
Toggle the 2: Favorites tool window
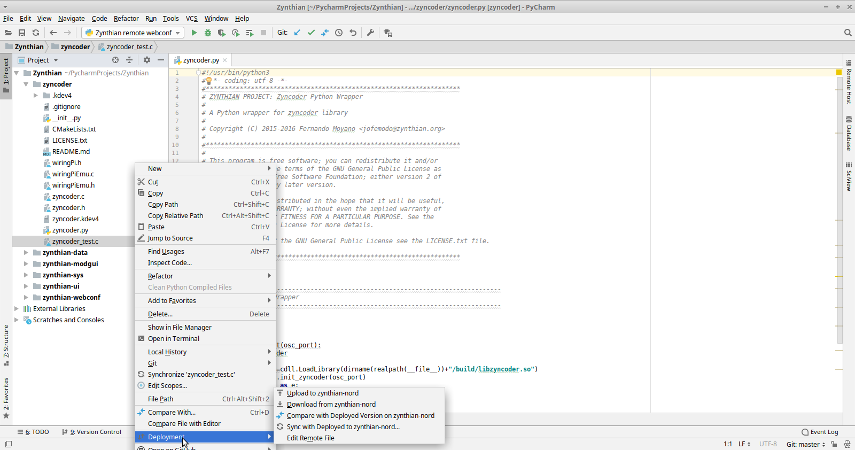[6, 398]
